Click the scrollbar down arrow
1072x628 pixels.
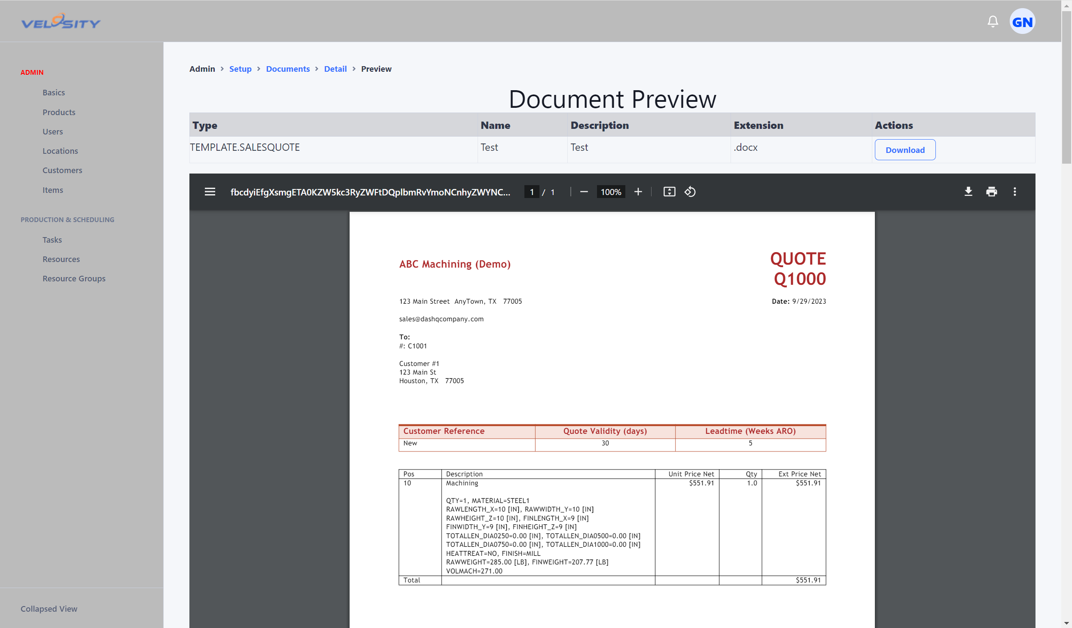(1066, 623)
